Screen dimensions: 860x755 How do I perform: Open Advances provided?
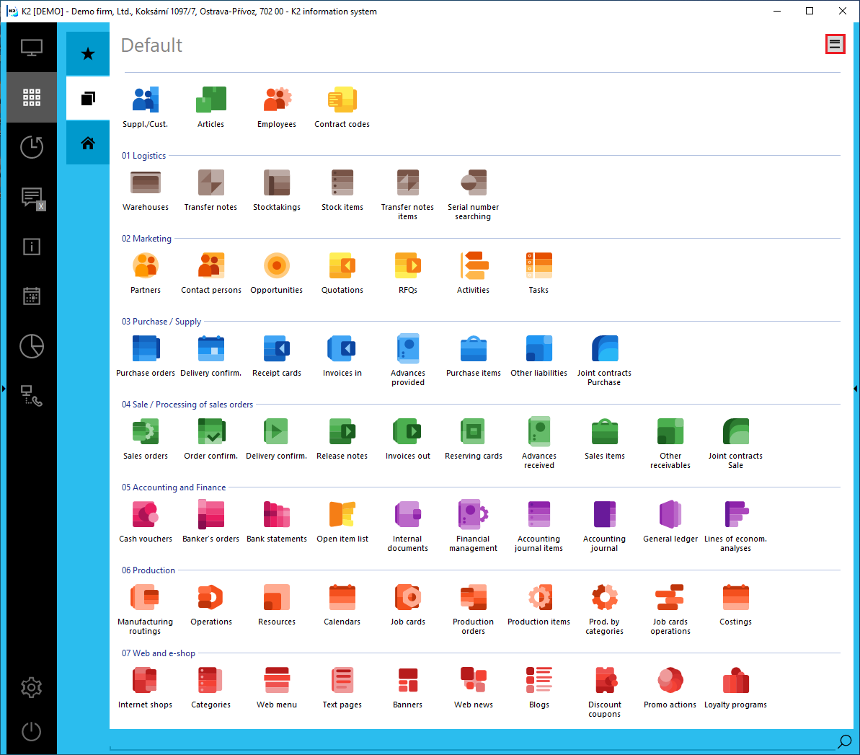[x=407, y=361]
